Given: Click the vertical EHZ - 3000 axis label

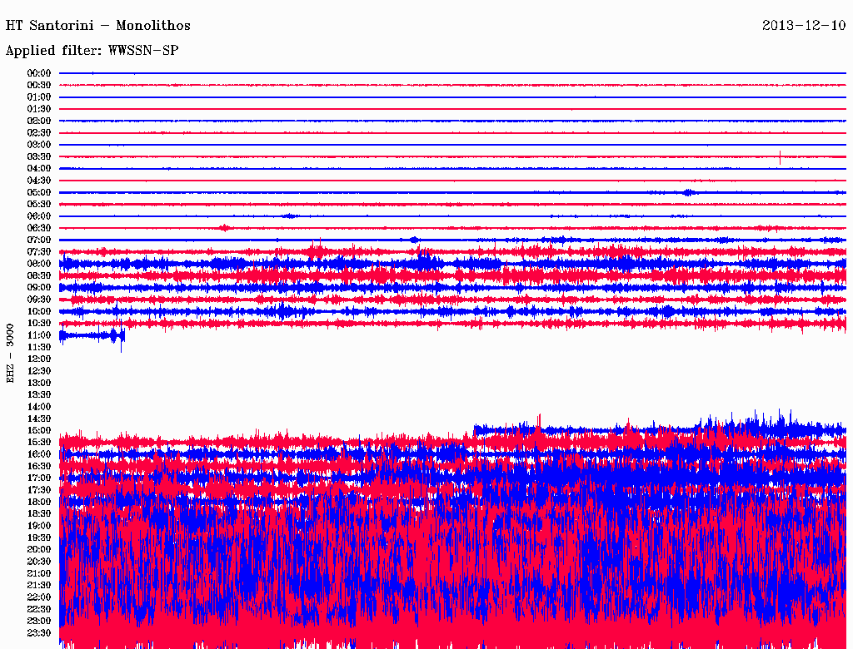Looking at the screenshot, I should (11, 353).
